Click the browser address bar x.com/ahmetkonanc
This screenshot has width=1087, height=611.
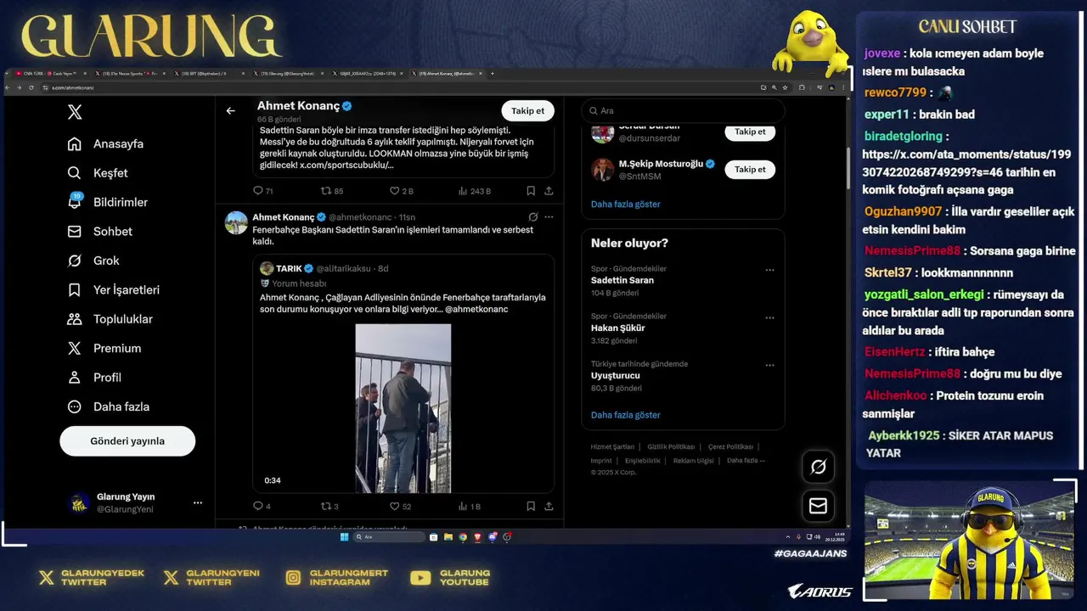tap(399, 87)
